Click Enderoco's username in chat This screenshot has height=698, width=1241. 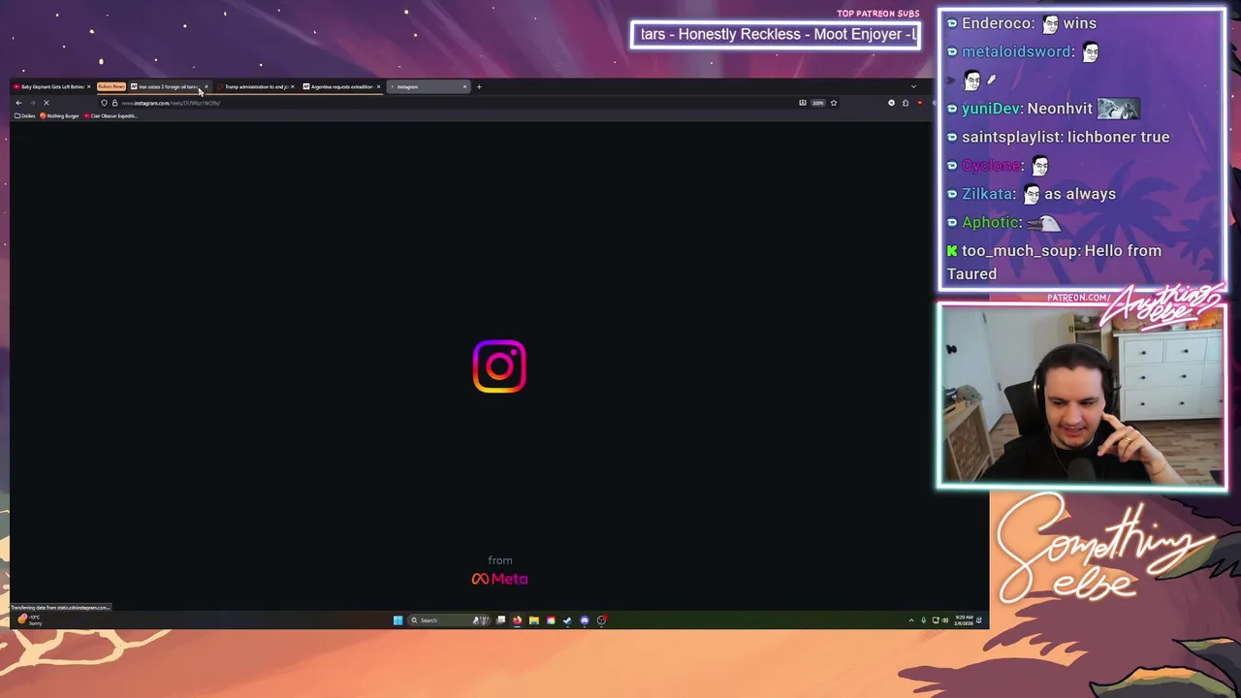(998, 23)
